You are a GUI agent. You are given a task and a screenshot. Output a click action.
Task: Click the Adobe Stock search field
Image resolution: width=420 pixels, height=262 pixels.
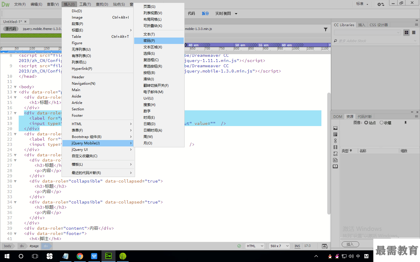[x=375, y=41]
